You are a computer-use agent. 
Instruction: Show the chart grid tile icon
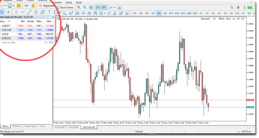pos(91,7)
